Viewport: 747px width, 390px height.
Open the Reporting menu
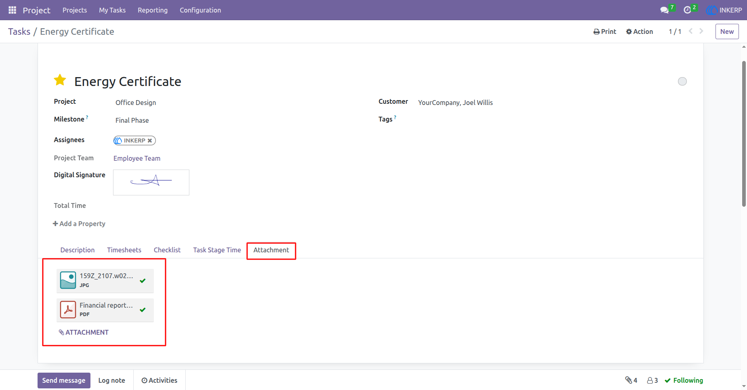coord(153,10)
